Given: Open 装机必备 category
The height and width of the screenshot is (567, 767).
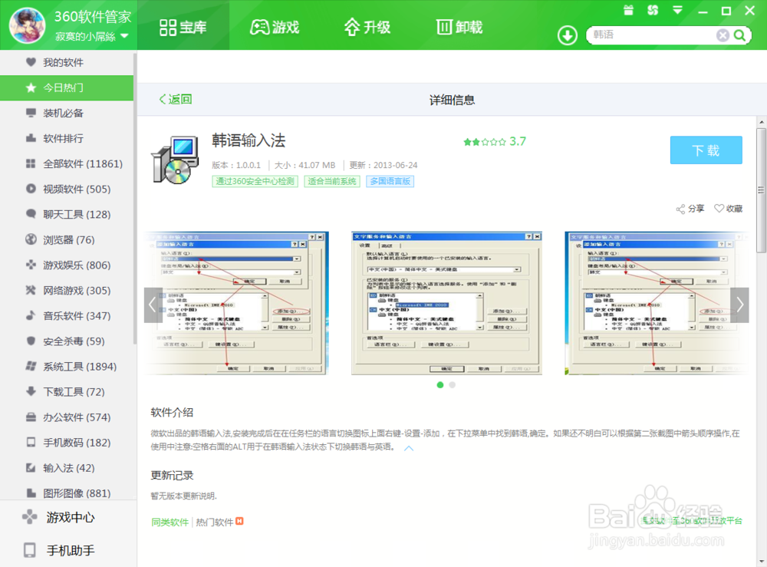Looking at the screenshot, I should (67, 113).
